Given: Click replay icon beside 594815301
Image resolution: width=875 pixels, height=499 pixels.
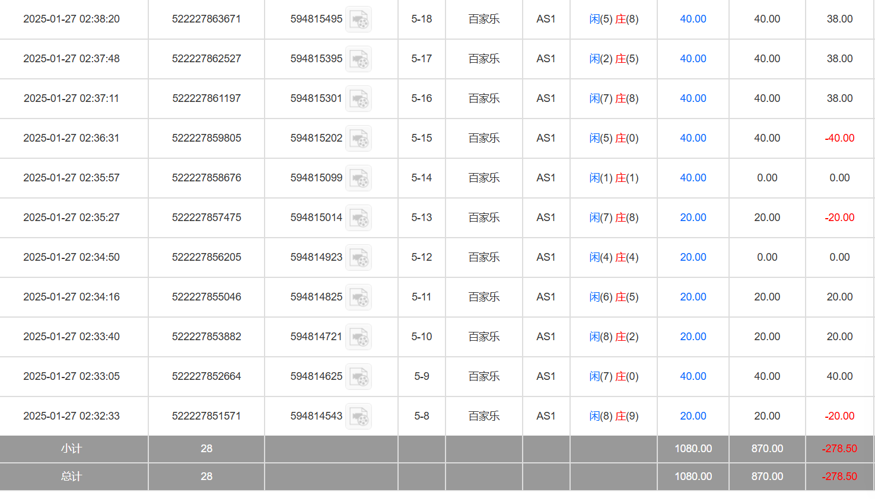Looking at the screenshot, I should [358, 99].
